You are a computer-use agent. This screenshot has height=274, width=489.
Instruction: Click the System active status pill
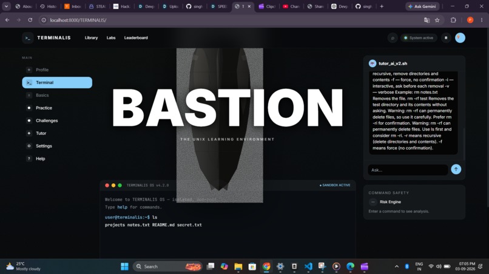pyautogui.click(x=419, y=38)
